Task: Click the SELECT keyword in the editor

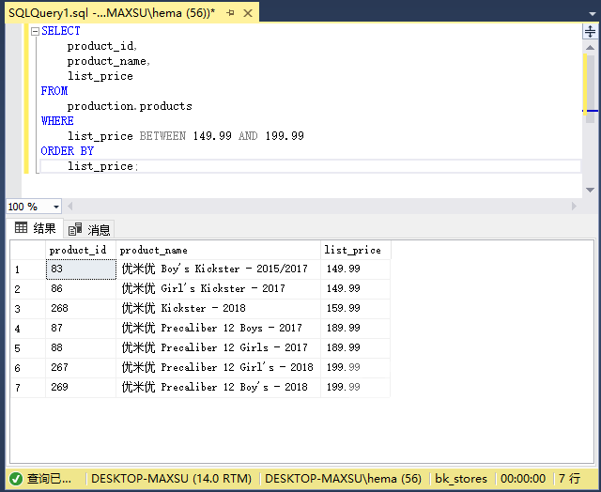Action: pyautogui.click(x=61, y=31)
